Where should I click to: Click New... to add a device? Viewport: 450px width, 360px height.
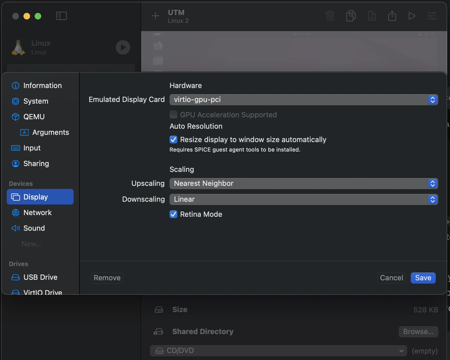(32, 244)
